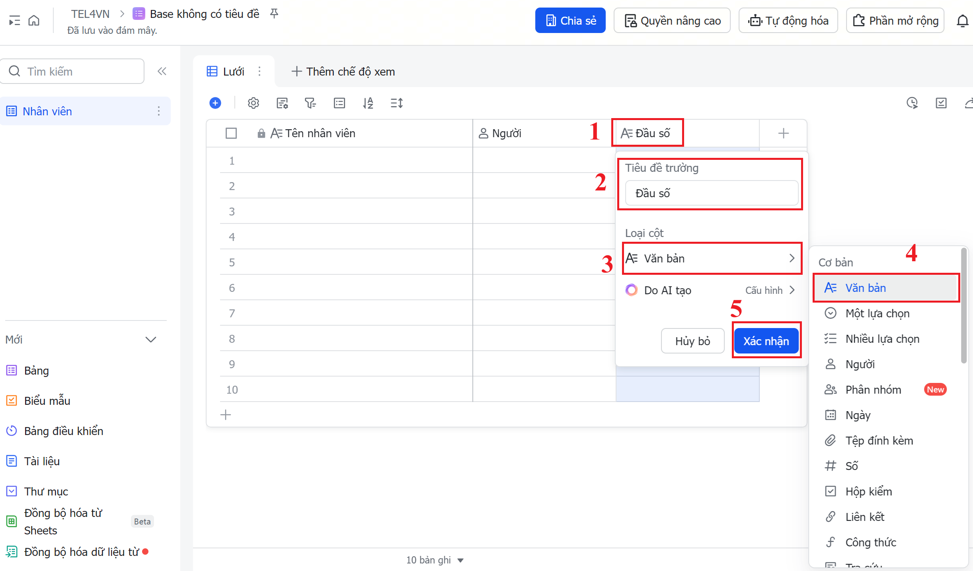Tick the select-all checkbox in header
The image size is (973, 571).
click(x=231, y=133)
